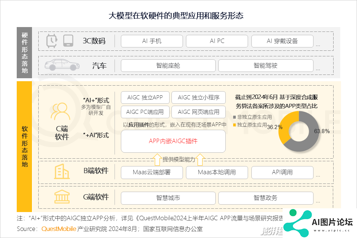This screenshot has height=238, width=357.
Task: Click the QuestMobile orange source name
Action: pyautogui.click(x=59, y=229)
